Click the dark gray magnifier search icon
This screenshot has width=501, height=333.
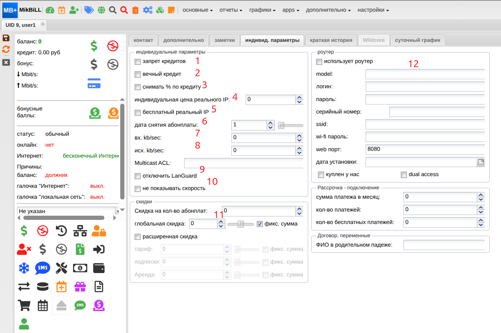coord(113,10)
